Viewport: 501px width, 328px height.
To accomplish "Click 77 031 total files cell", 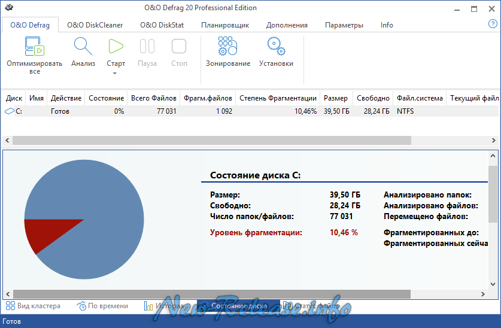I will 166,111.
